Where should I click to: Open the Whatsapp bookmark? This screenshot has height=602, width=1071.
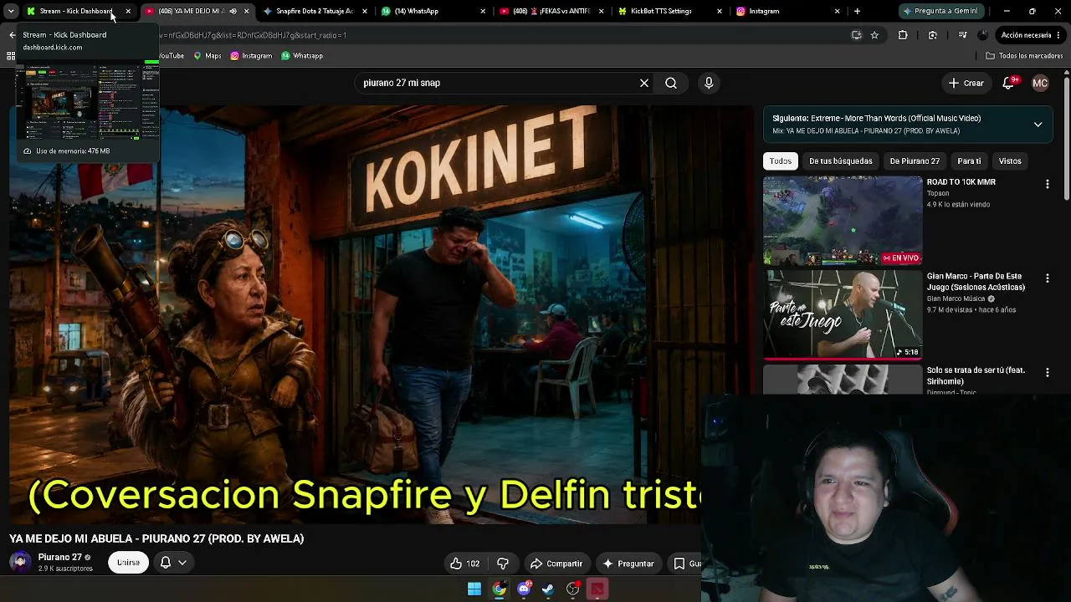302,56
